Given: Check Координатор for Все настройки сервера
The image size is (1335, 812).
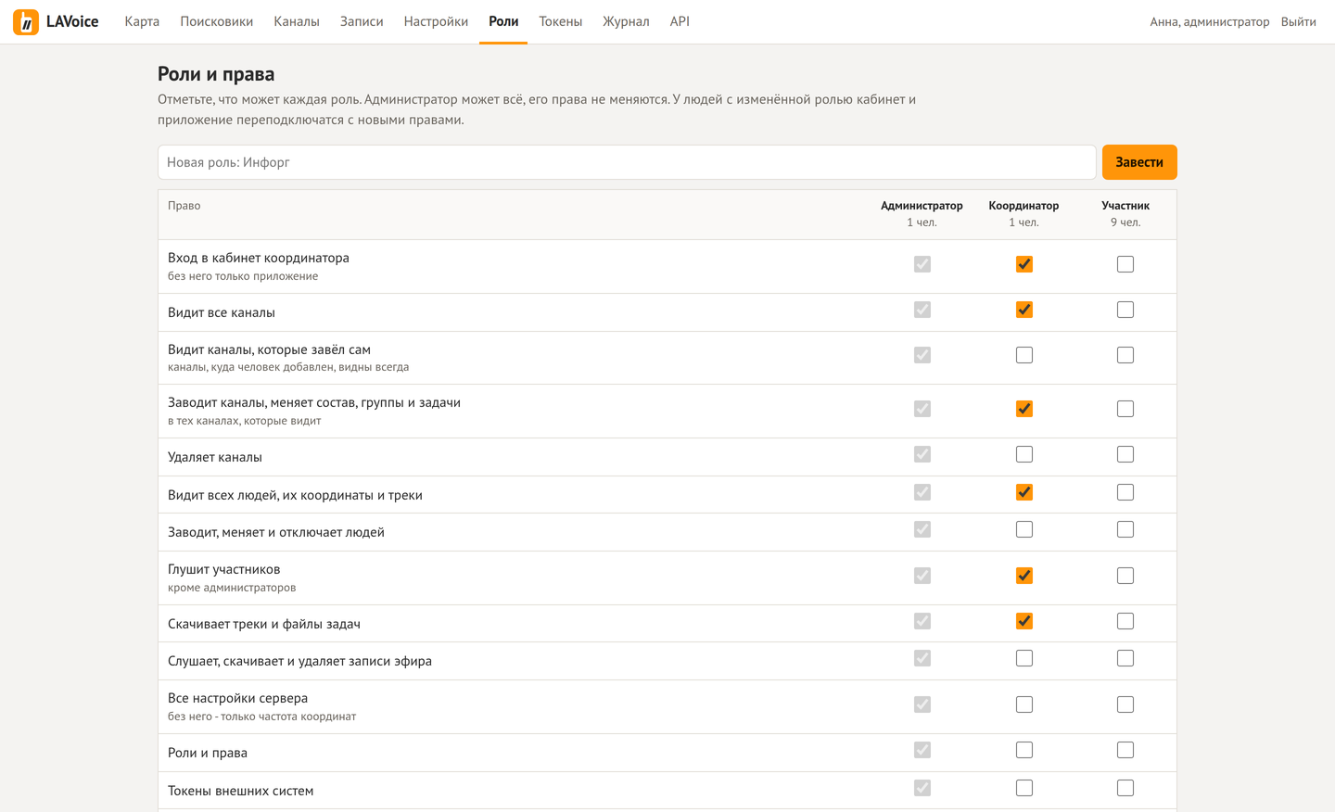Looking at the screenshot, I should pos(1024,704).
